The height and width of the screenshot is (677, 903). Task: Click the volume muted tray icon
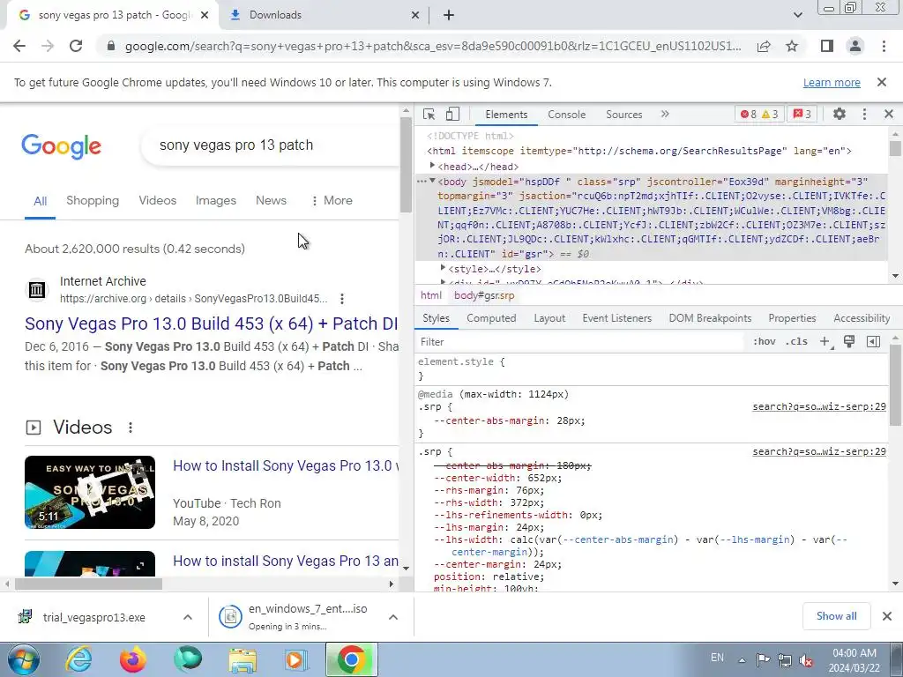coord(806,660)
